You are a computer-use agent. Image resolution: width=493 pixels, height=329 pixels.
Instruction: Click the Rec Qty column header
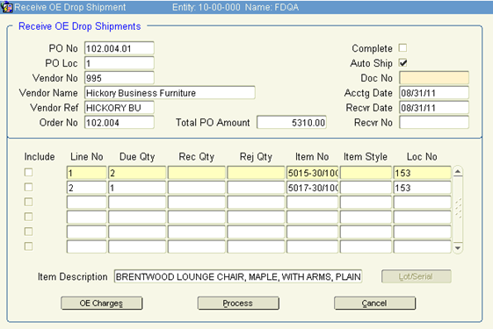coord(197,157)
